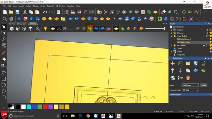Click the duplicate layer icon
Image resolution: width=212 pixels, height=119 pixels.
[188, 70]
